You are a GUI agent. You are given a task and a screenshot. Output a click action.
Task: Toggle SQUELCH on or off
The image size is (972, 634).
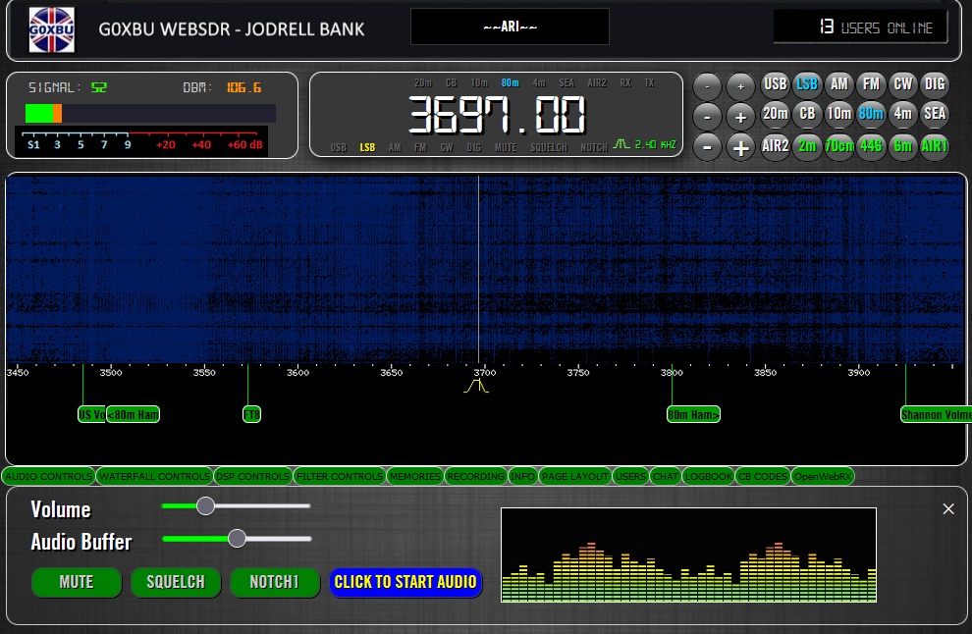[176, 582]
